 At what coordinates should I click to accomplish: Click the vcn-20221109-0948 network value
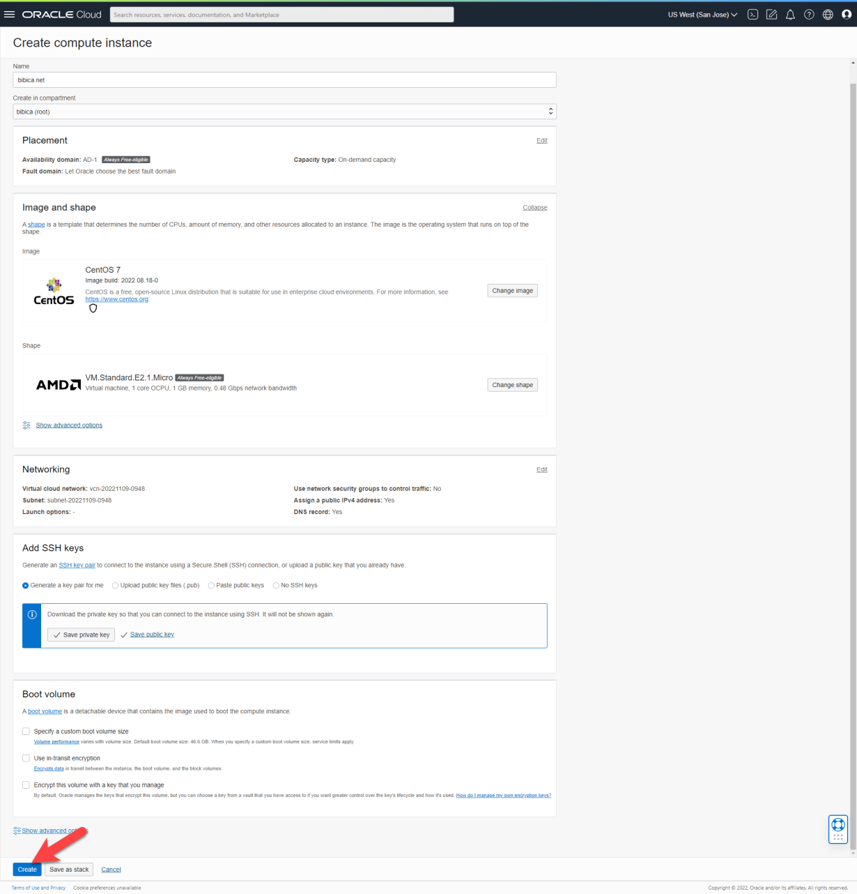117,489
